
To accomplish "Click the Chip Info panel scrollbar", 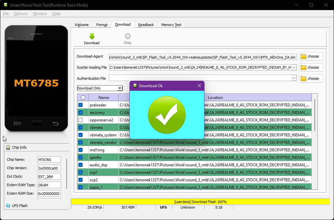I will (67, 174).
